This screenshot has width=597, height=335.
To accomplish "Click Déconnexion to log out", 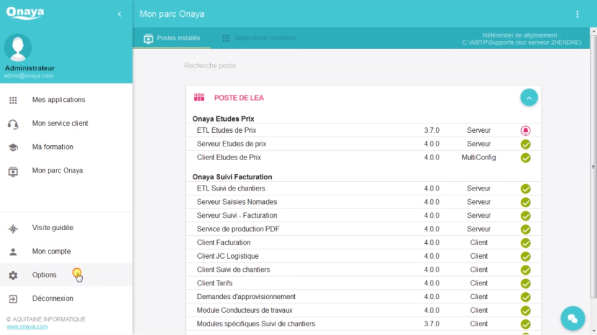I will coord(52,298).
